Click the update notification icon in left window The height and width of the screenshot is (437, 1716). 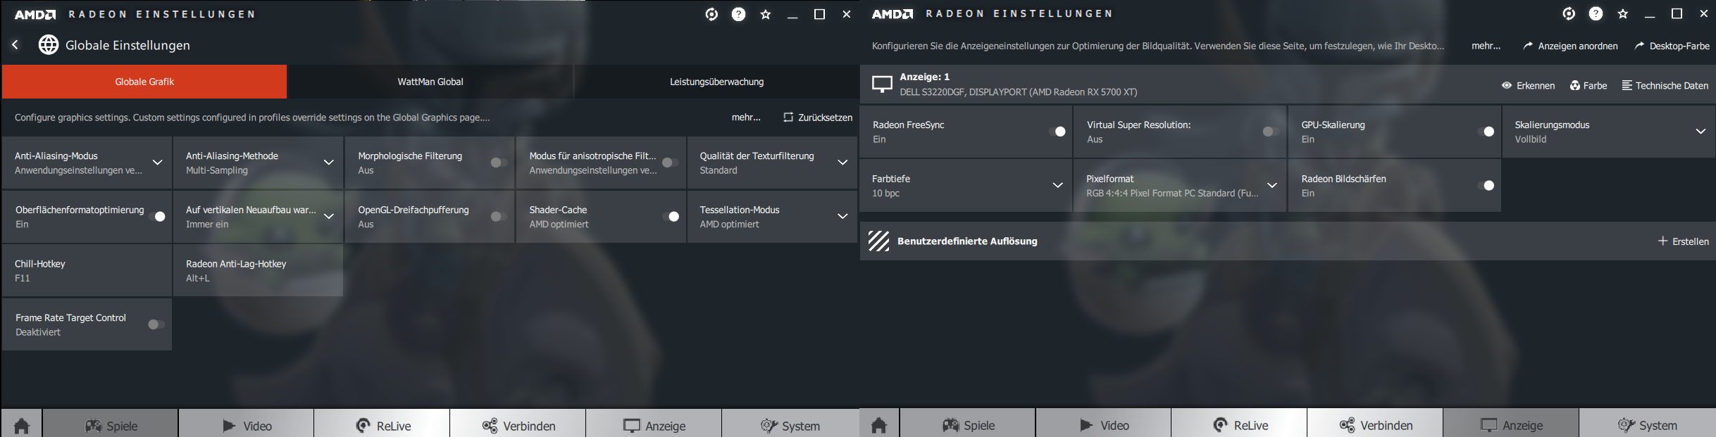tap(711, 14)
